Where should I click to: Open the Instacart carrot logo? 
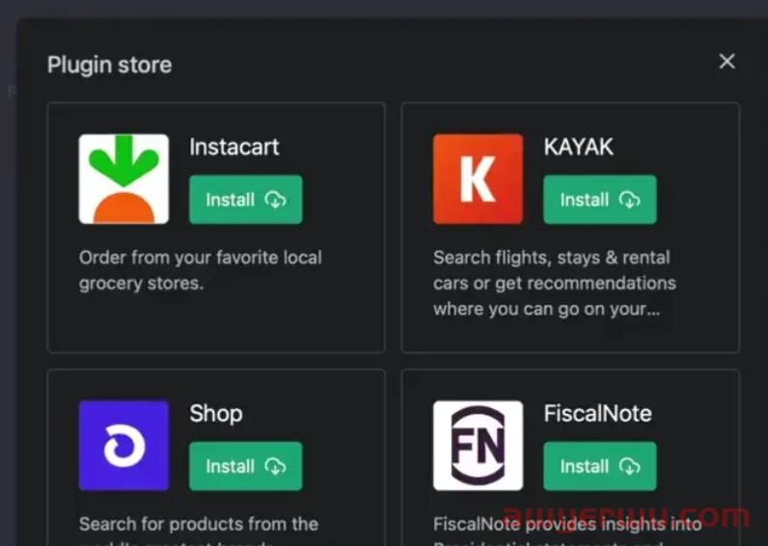click(x=123, y=178)
